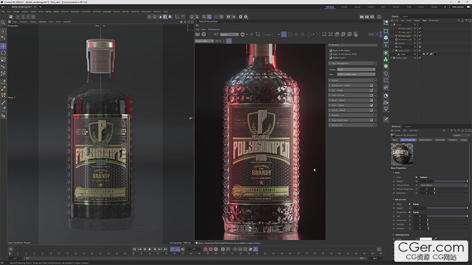Image resolution: width=472 pixels, height=265 pixels.
Task: Open the Redshift menu in menu bar
Action: 135,11
